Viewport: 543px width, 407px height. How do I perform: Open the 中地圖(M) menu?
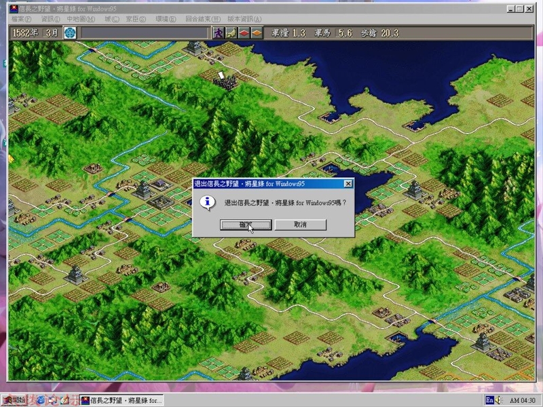81,19
